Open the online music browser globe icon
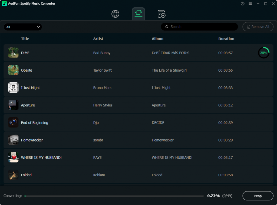Image resolution: width=277 pixels, height=205 pixels. (x=115, y=14)
